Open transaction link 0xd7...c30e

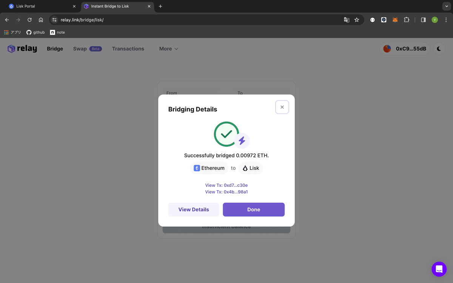(x=226, y=185)
